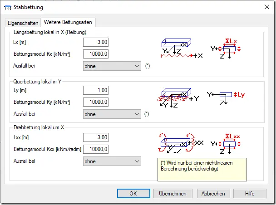Click the Stabbettung title bar icon
Screen dimensions: 276x205
pyautogui.click(x=8, y=8)
